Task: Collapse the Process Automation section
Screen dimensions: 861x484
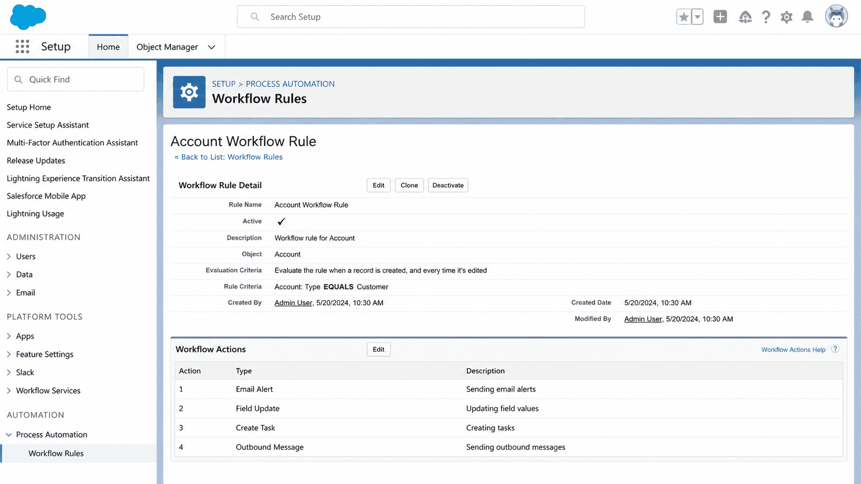Action: [x=9, y=435]
